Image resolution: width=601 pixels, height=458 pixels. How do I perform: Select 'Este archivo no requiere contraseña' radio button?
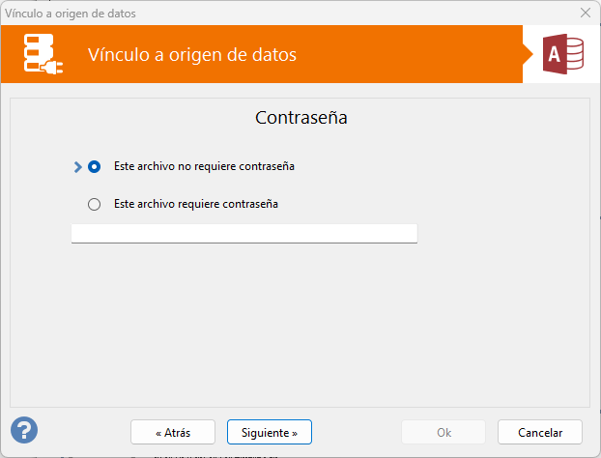(x=94, y=166)
